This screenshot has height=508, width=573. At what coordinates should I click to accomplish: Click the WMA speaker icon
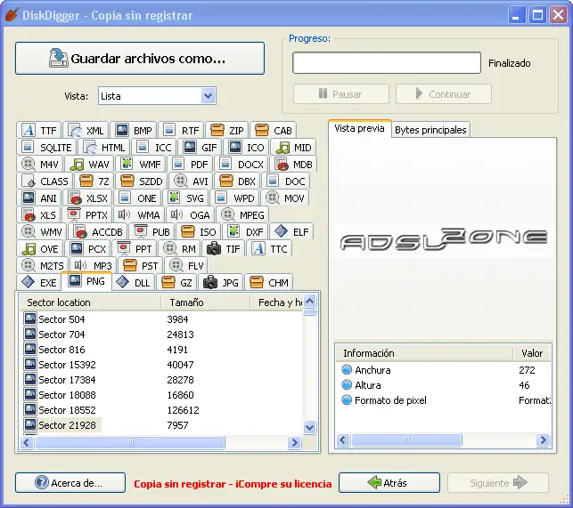coord(124,214)
